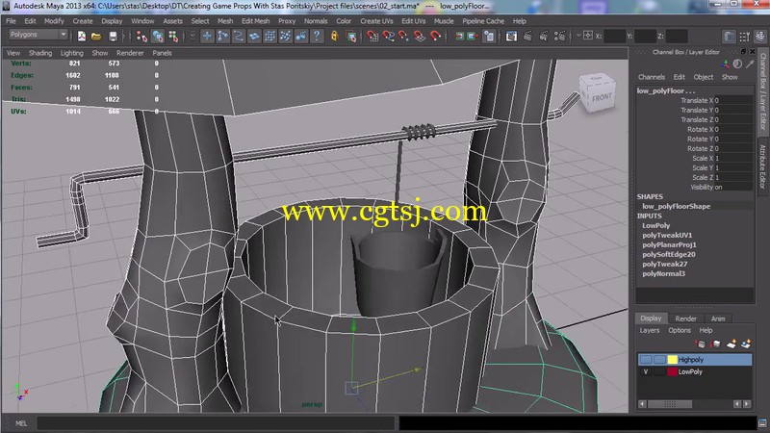This screenshot has height=433, width=770.
Task: Open the Polygons menu set dropdown
Action: 38,35
